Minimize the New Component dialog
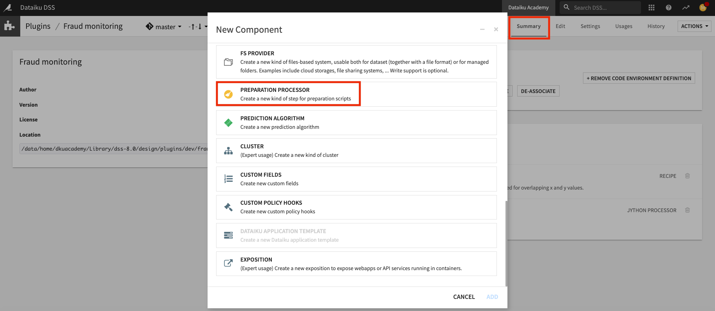715x311 pixels. click(482, 29)
